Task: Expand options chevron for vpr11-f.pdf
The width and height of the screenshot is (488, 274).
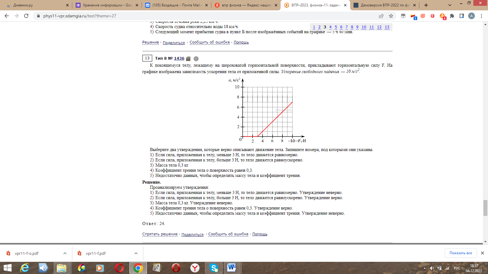Action: [x=136, y=253]
